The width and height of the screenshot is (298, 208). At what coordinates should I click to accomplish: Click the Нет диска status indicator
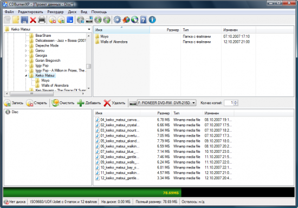pyautogui.click(x=15, y=201)
